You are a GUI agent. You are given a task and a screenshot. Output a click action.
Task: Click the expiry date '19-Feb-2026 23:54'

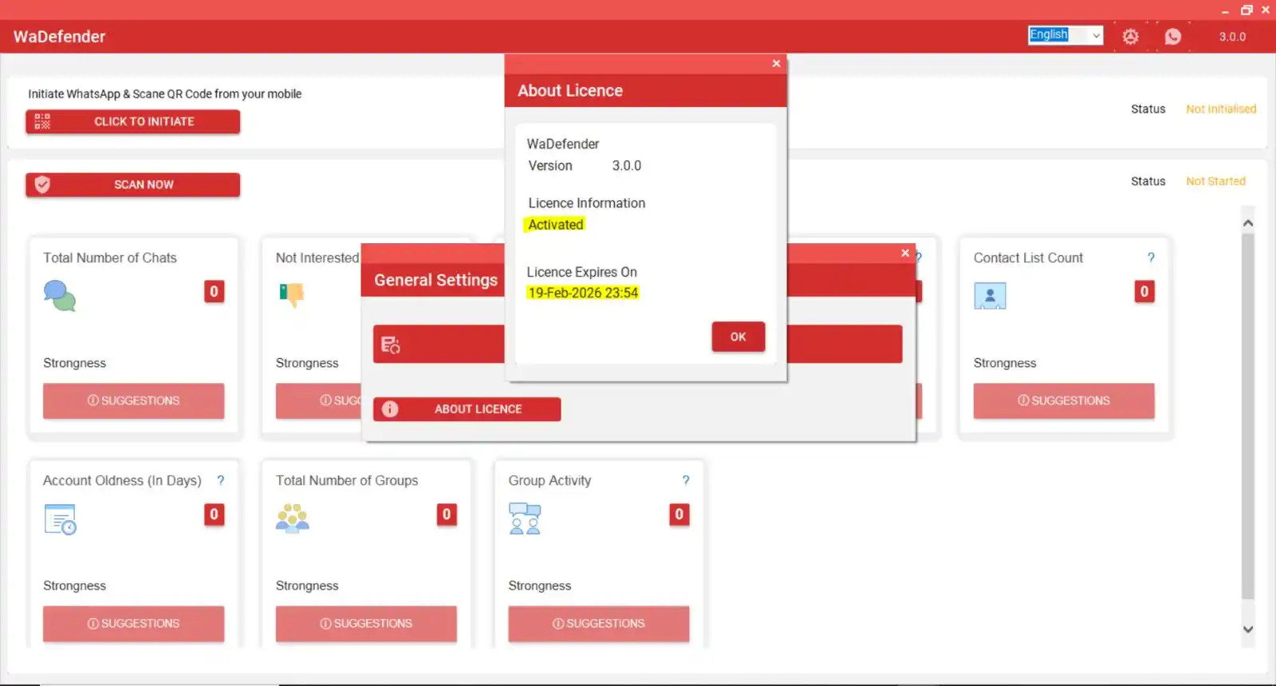coord(583,293)
